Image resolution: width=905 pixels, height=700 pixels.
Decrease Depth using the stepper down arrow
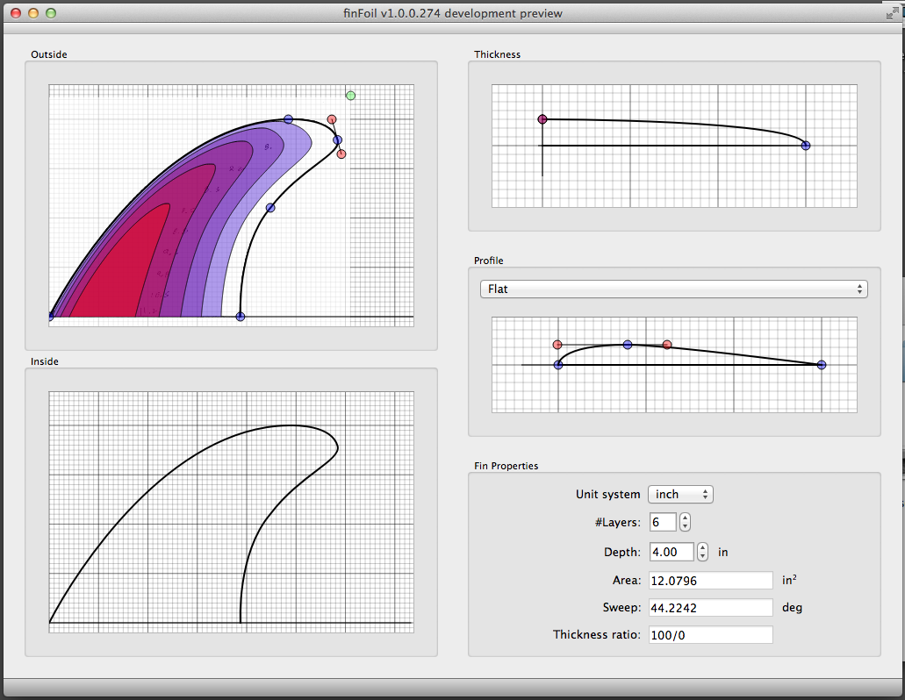click(702, 555)
